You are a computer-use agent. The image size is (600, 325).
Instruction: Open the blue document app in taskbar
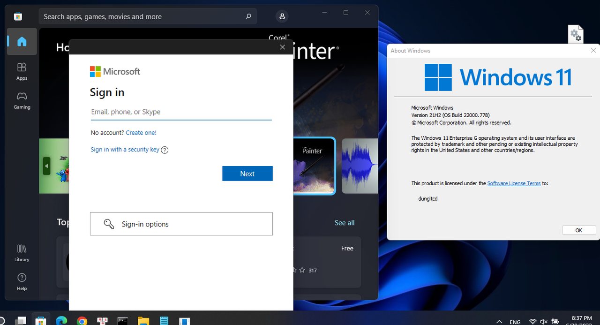184,321
